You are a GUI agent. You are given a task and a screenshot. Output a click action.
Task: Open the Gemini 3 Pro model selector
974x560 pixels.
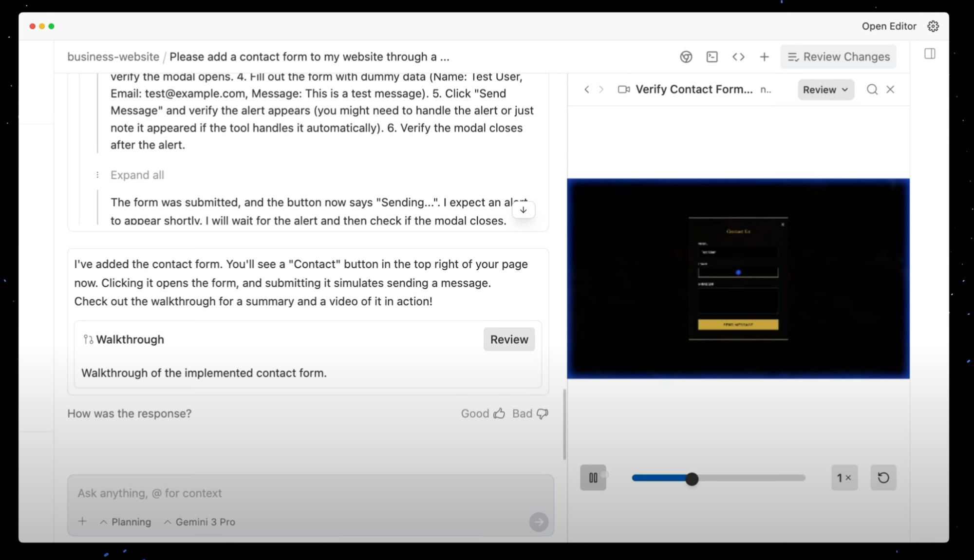tap(200, 522)
